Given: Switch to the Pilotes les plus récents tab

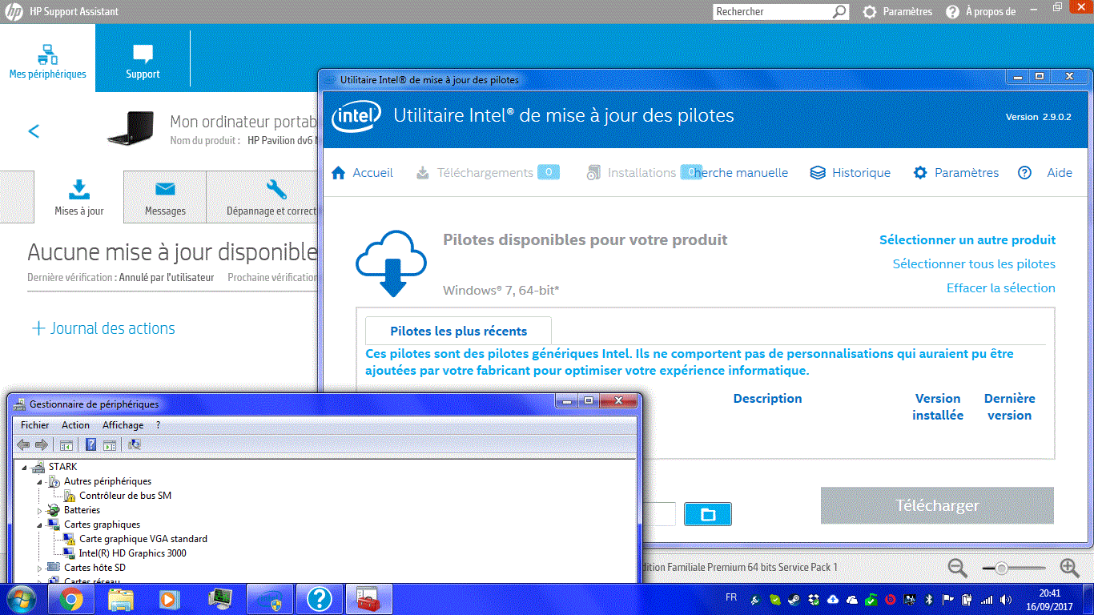Looking at the screenshot, I should [457, 331].
